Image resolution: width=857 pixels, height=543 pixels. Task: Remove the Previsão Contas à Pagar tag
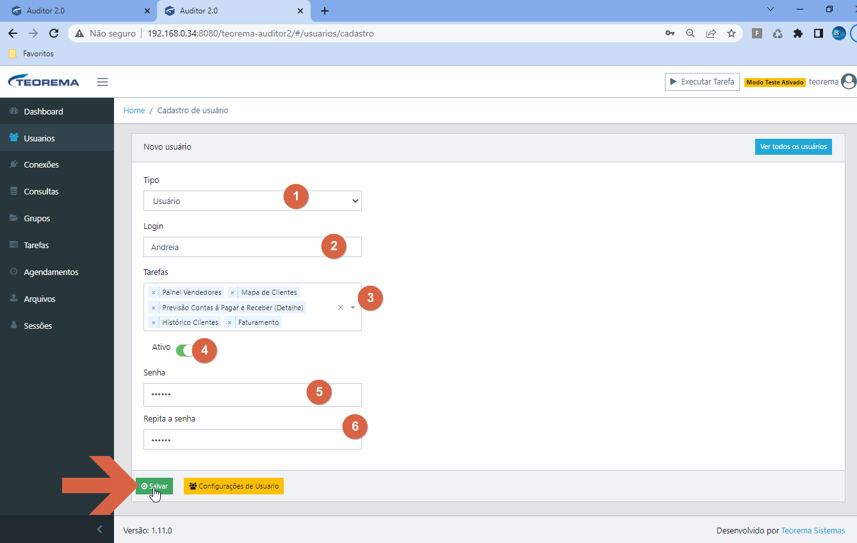point(153,308)
